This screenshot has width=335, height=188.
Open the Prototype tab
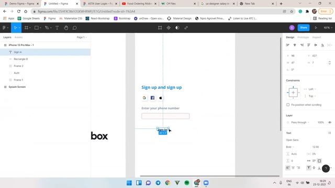303,37
